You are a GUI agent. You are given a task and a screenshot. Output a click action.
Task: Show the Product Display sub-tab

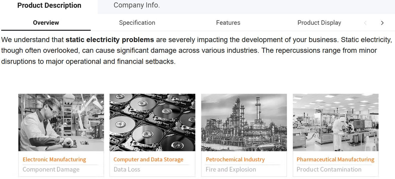(319, 23)
